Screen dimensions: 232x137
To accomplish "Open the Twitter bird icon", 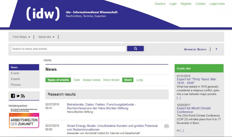I will 18,96.
